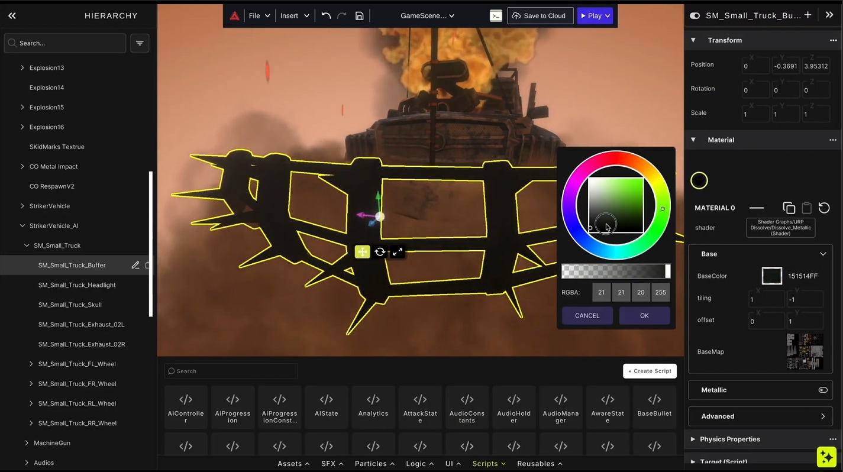Viewport: 843px width, 472px height.
Task: Click the hierarchy filter icon
Action: tap(140, 43)
